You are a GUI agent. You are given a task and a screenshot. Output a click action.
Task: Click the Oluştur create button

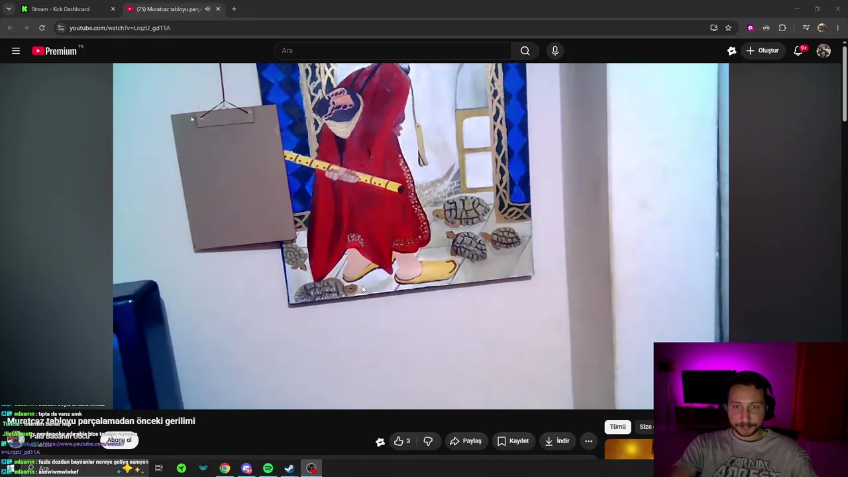[763, 51]
